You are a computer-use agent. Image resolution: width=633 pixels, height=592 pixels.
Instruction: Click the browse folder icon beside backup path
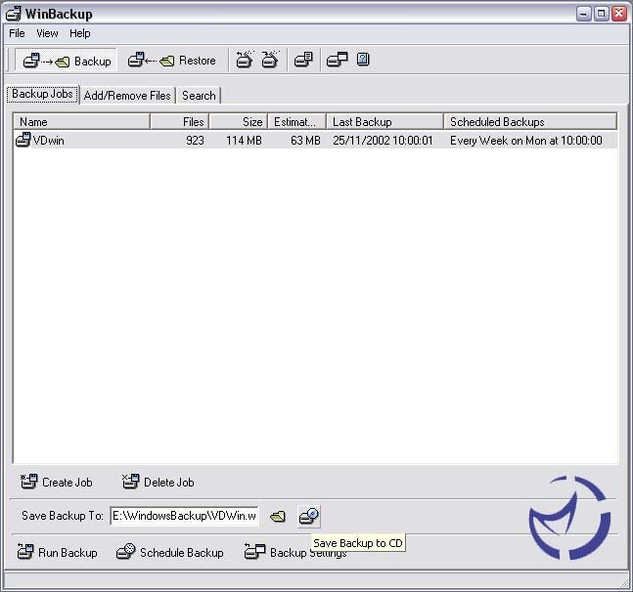click(x=278, y=516)
